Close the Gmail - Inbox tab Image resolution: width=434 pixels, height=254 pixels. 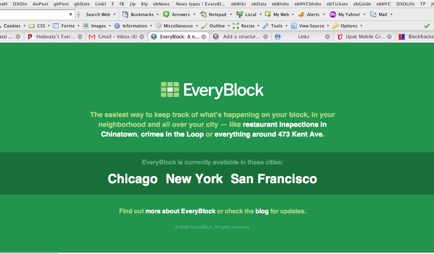pyautogui.click(x=142, y=36)
